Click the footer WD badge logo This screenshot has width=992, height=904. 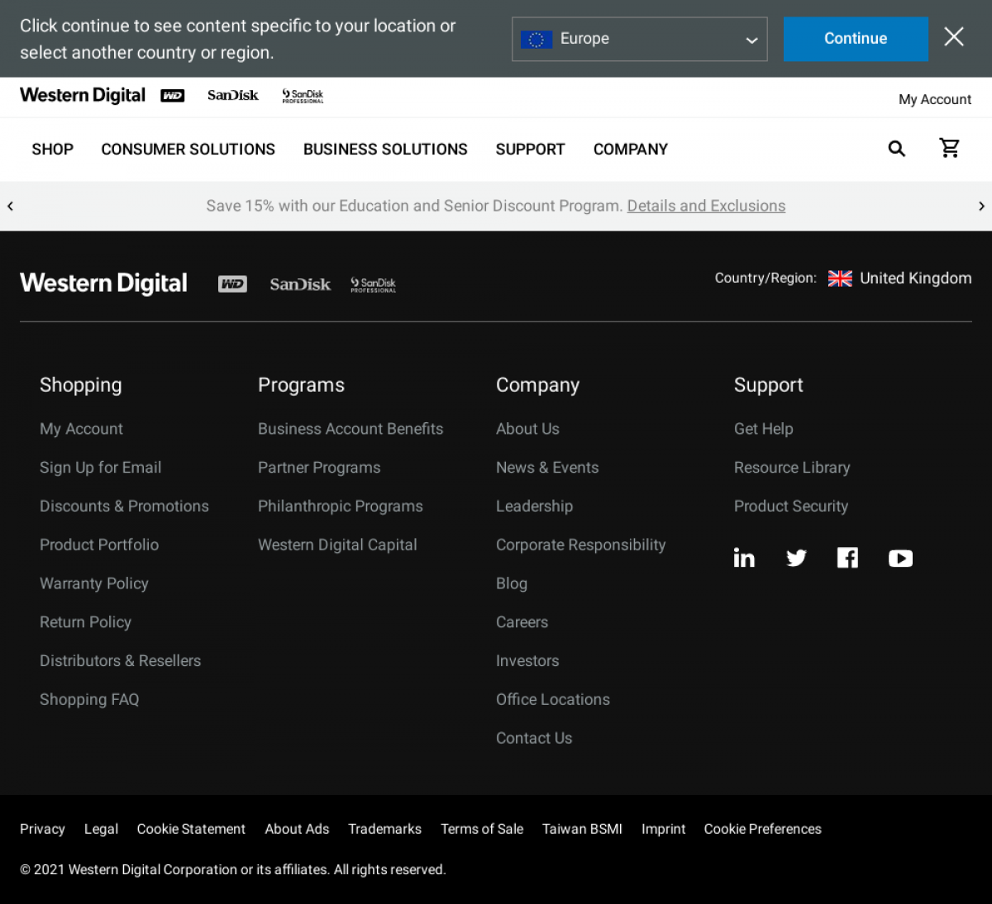pyautogui.click(x=232, y=284)
